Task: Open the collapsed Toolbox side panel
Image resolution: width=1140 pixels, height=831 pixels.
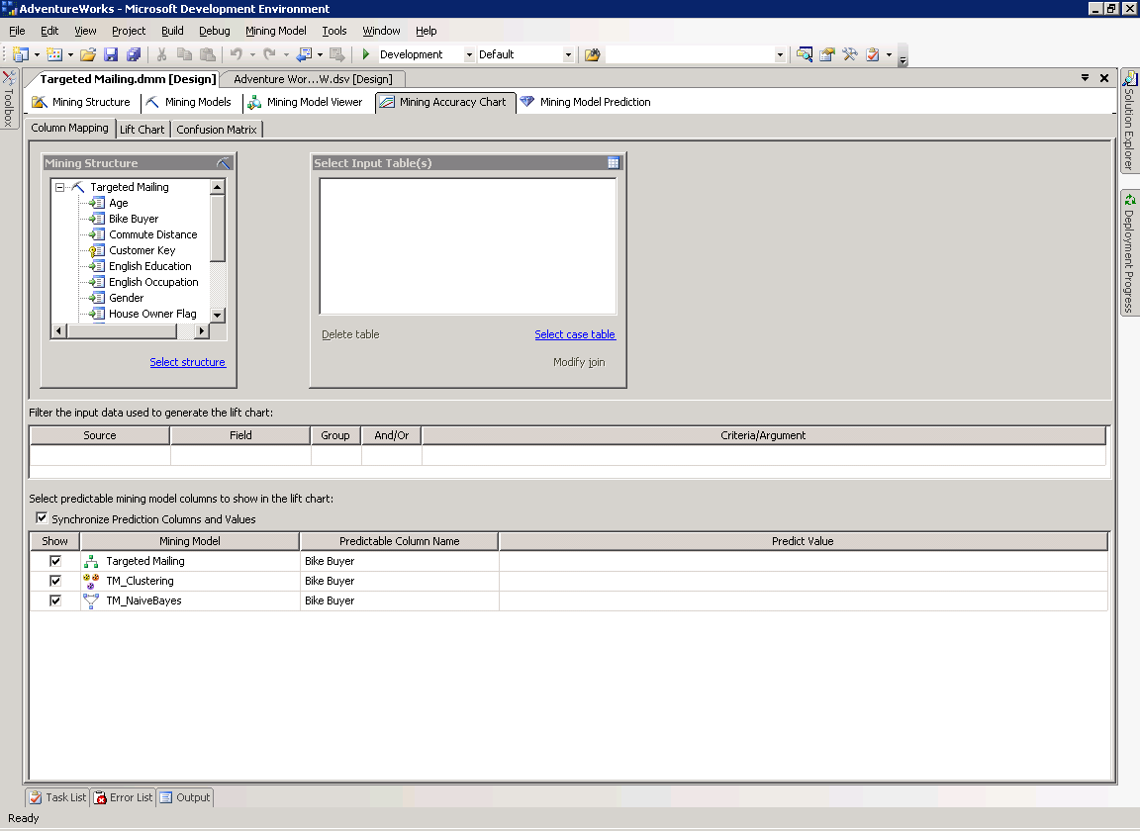Action: click(9, 99)
